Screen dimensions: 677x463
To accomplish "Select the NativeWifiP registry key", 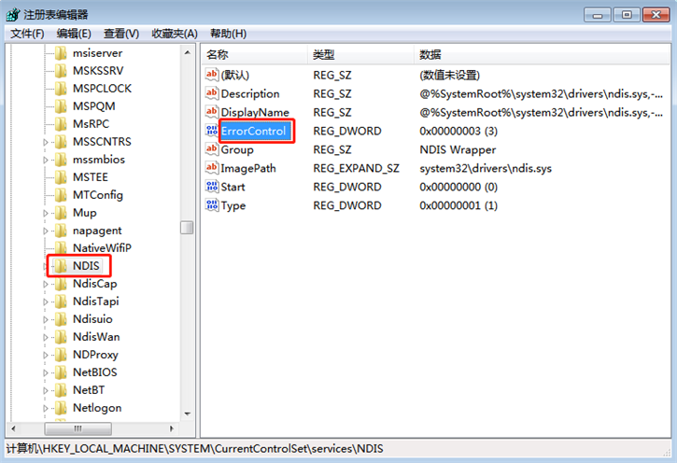I will [102, 248].
